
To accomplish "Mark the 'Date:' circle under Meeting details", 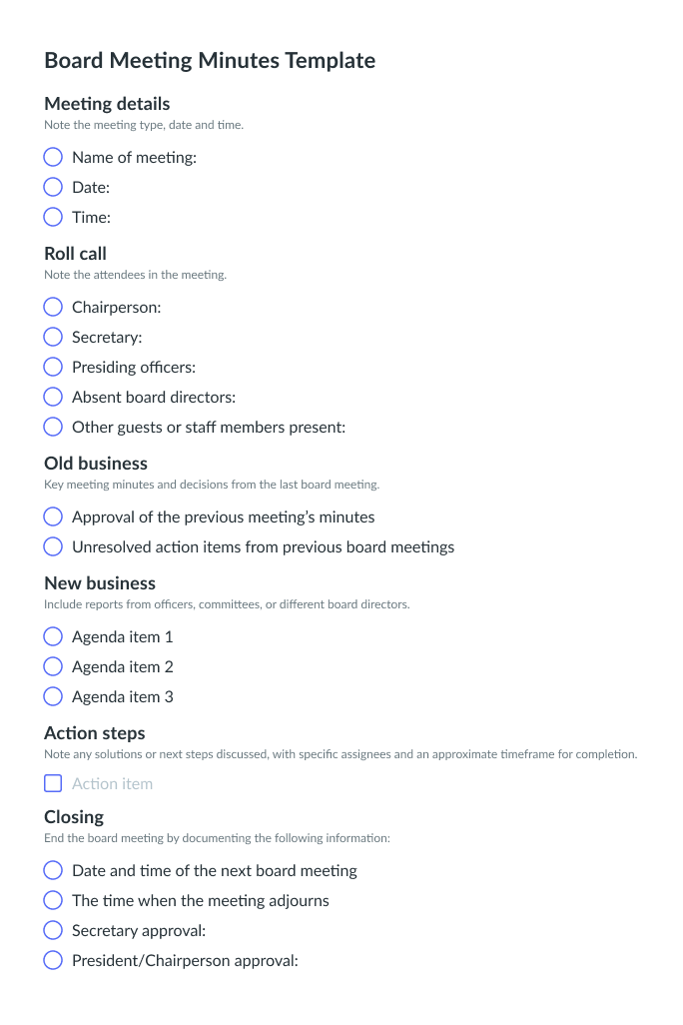I will tap(53, 187).
